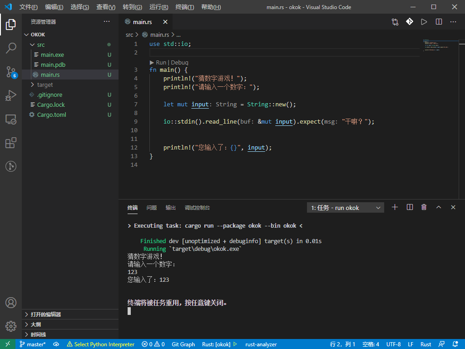
Task: Click rust-analyzer status bar item
Action: (x=261, y=344)
